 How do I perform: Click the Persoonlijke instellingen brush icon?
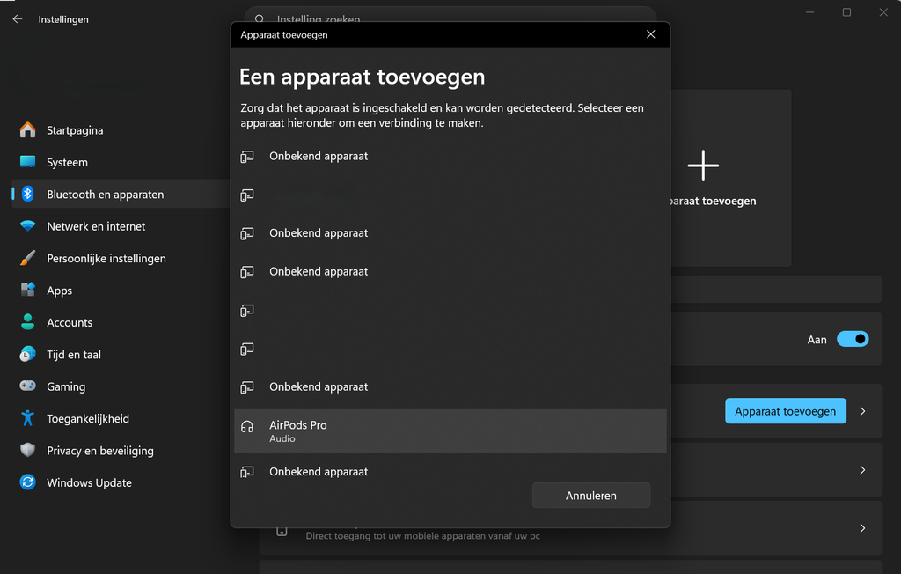[x=27, y=258]
